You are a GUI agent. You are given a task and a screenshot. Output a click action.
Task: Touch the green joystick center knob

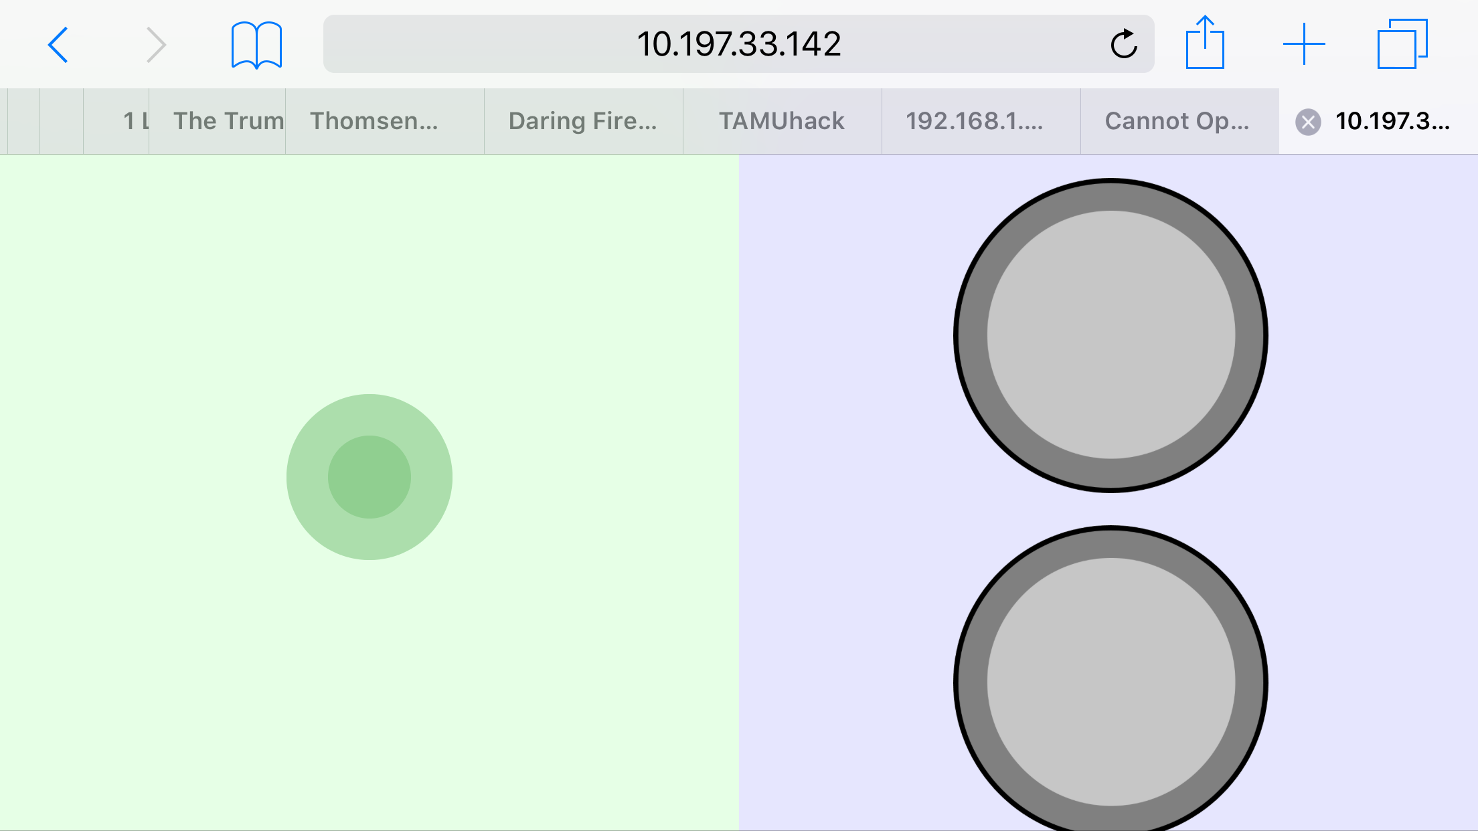coord(369,477)
